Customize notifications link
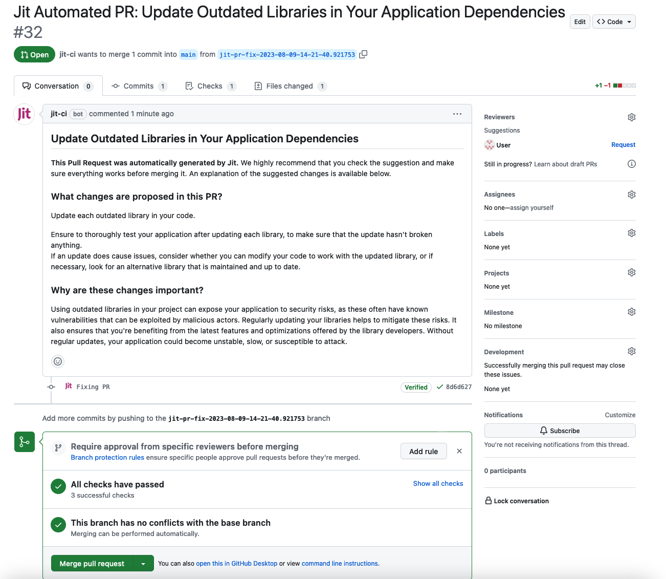Image resolution: width=666 pixels, height=579 pixels. tap(620, 415)
